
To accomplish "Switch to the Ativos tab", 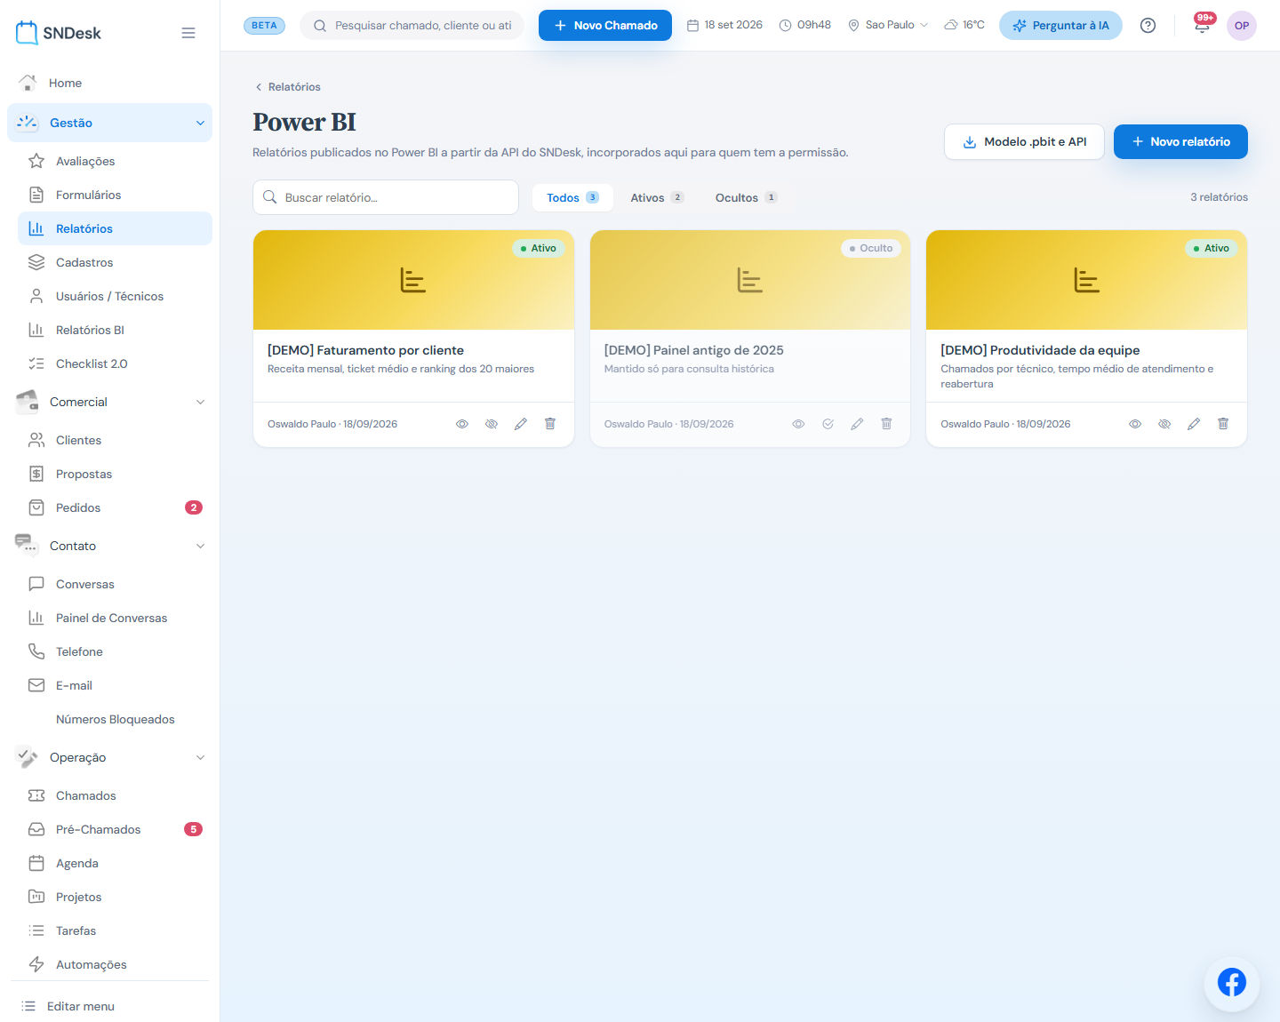I will (x=657, y=197).
